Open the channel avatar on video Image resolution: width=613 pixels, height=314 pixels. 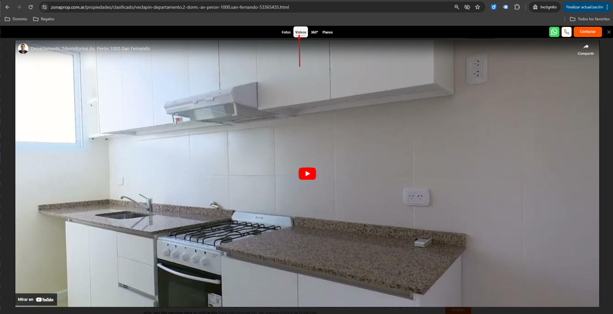pyautogui.click(x=23, y=49)
